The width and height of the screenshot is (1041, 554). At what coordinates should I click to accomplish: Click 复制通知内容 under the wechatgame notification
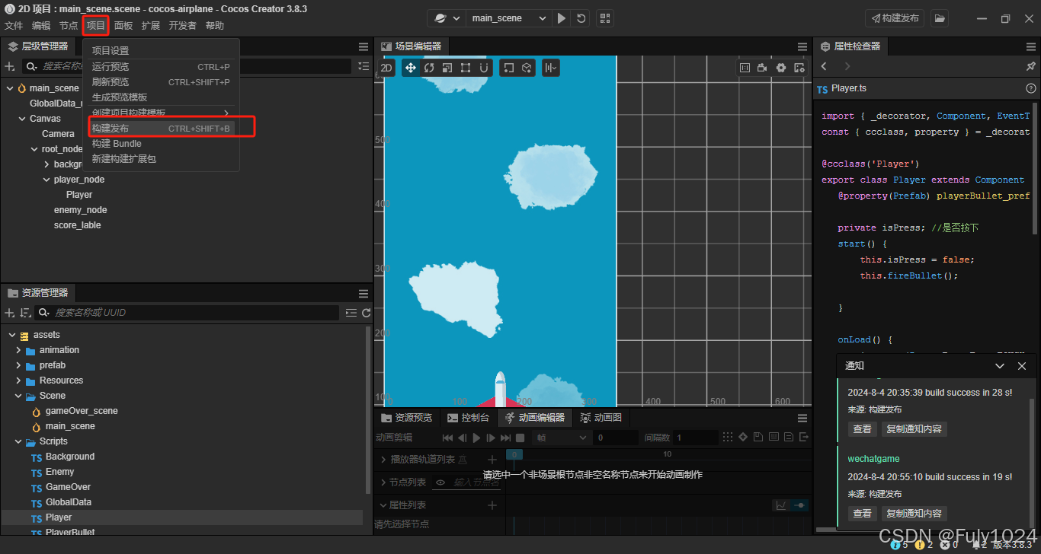(x=914, y=513)
